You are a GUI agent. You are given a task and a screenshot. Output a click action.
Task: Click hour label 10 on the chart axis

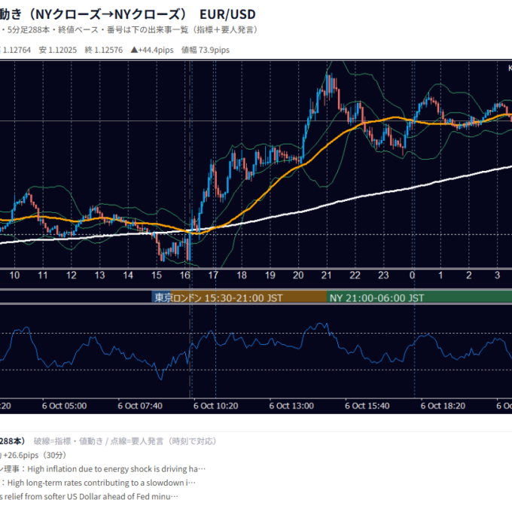[14, 276]
